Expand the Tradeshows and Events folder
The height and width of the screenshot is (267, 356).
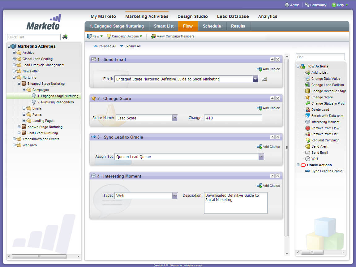click(14, 139)
